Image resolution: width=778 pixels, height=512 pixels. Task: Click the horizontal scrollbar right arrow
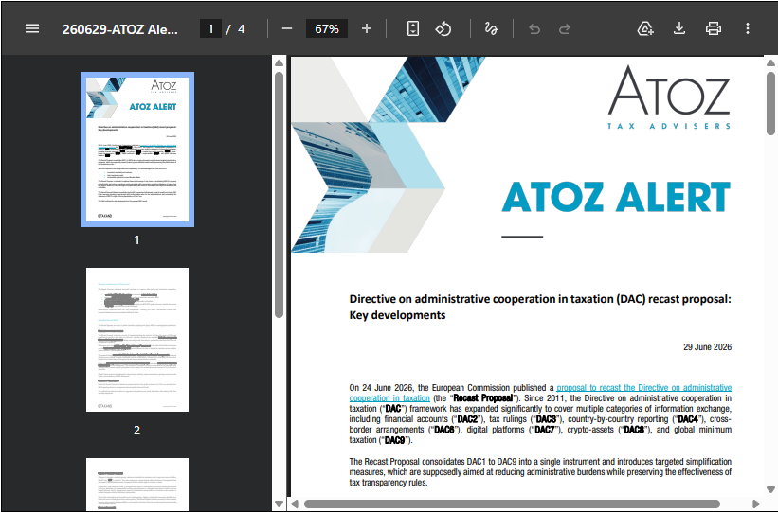(756, 504)
